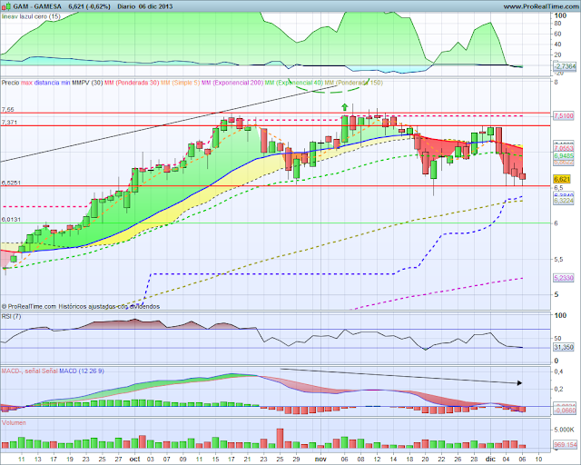
Task: Click the Diario 06 dic 2013 timeframe label
Action: (145, 6)
